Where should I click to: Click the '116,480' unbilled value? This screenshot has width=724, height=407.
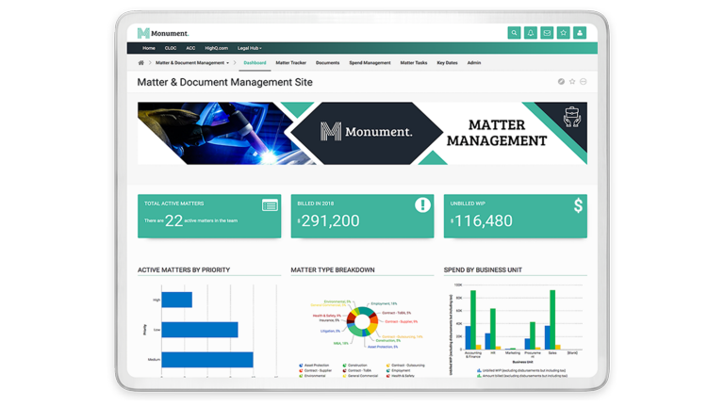484,221
